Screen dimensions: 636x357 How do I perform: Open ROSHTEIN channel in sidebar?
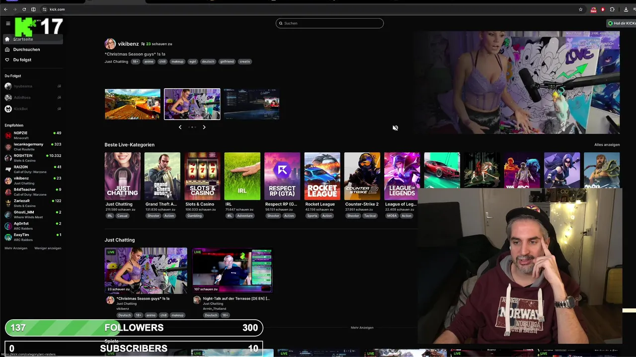pos(33,158)
